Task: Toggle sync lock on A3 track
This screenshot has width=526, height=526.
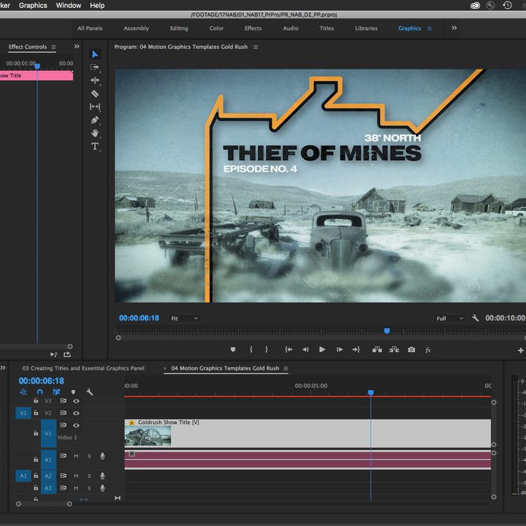Action: coord(63,488)
